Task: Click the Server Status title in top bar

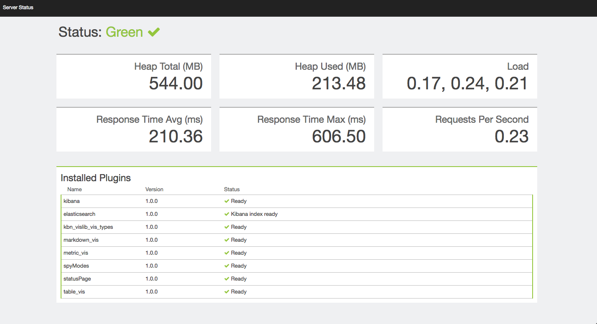Action: pyautogui.click(x=18, y=8)
